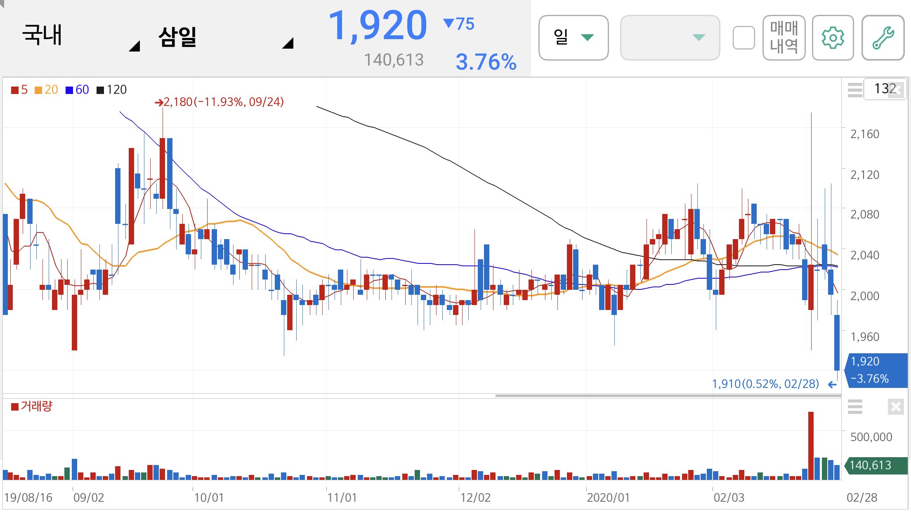Open the 일 period dropdown
This screenshot has height=512, width=911.
pyautogui.click(x=574, y=38)
